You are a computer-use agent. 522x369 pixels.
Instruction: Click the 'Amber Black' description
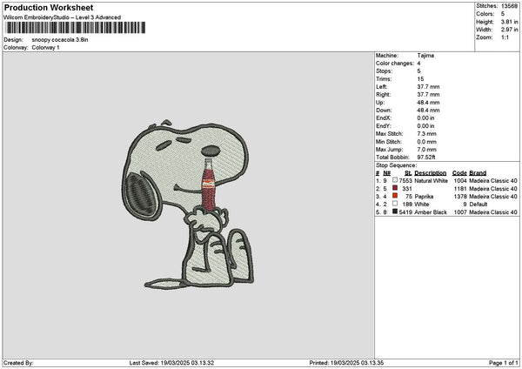click(x=431, y=212)
